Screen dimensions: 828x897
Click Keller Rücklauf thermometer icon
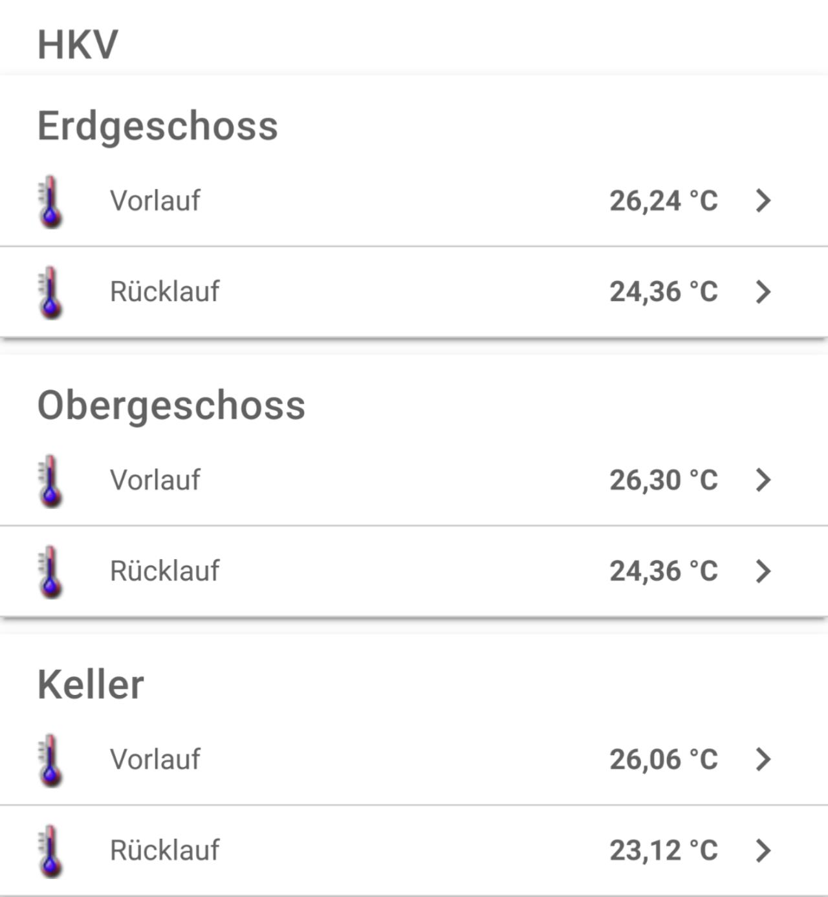point(50,851)
